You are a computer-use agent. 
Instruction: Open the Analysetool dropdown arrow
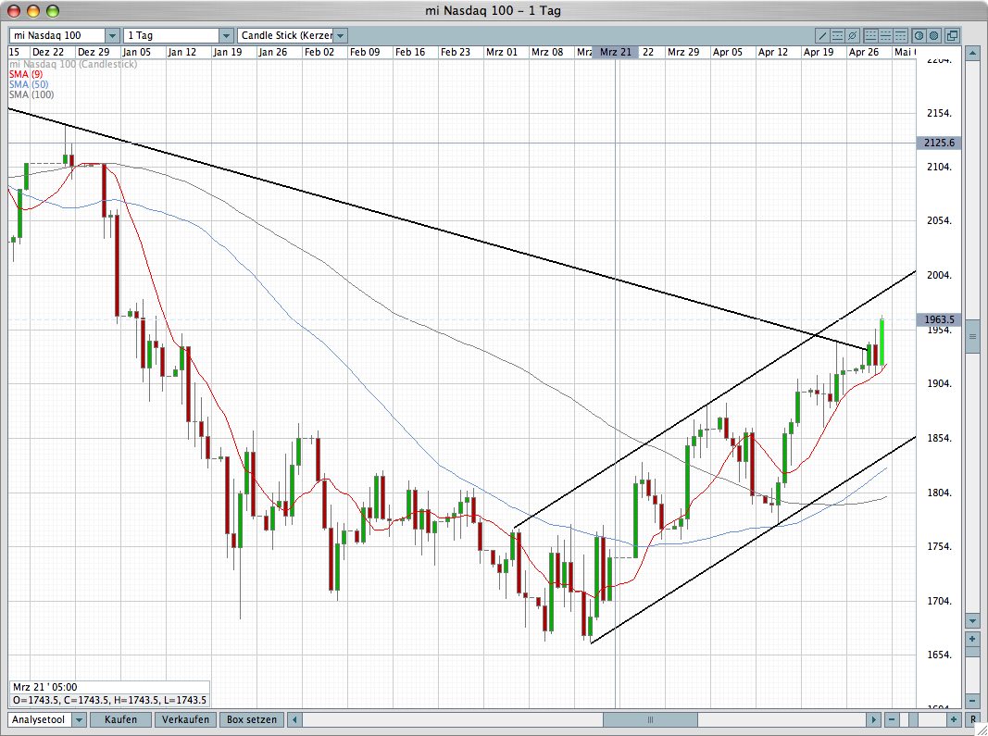tap(80, 719)
